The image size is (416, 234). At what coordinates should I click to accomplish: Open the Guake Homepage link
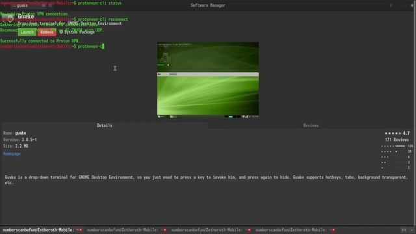(x=12, y=154)
